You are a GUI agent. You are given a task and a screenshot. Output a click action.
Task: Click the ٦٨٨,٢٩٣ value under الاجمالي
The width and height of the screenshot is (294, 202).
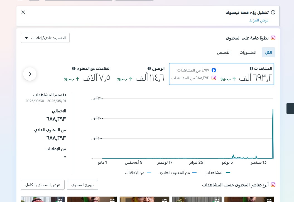56,119
